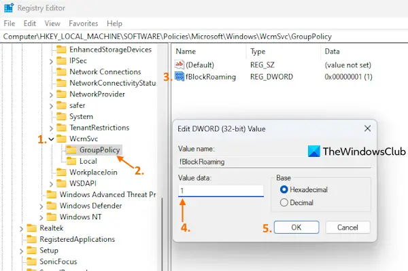
Task: Expand the Realtek key
Action: (21, 229)
